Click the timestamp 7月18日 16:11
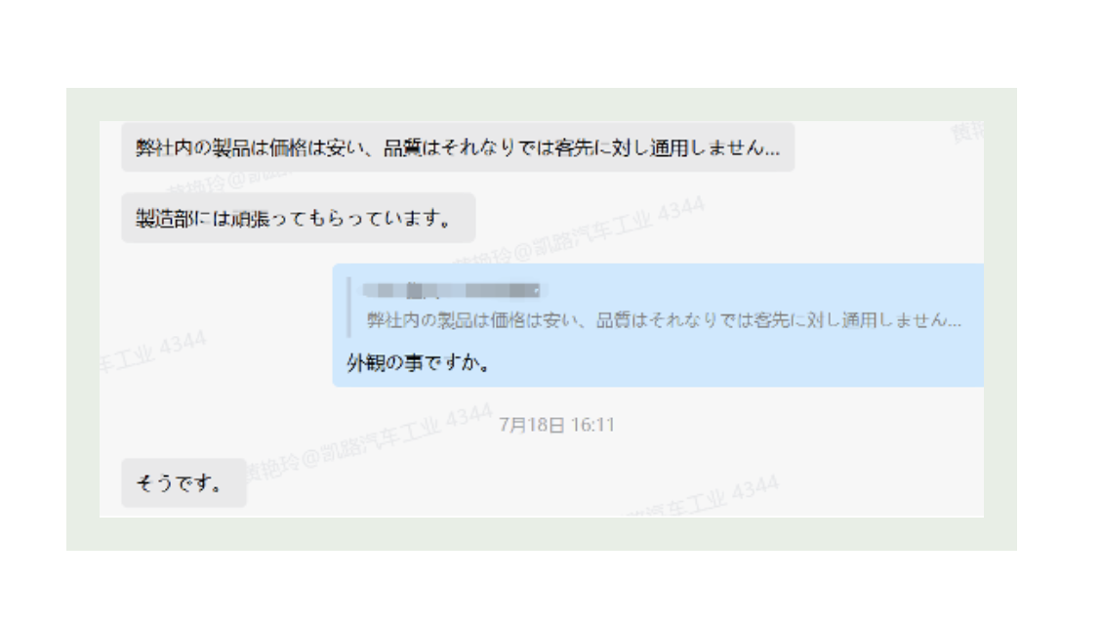1101x623 pixels. [556, 425]
